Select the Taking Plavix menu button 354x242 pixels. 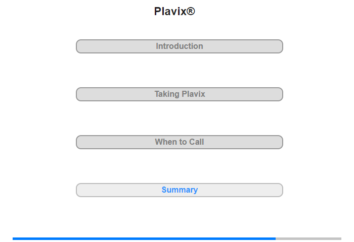tap(180, 94)
